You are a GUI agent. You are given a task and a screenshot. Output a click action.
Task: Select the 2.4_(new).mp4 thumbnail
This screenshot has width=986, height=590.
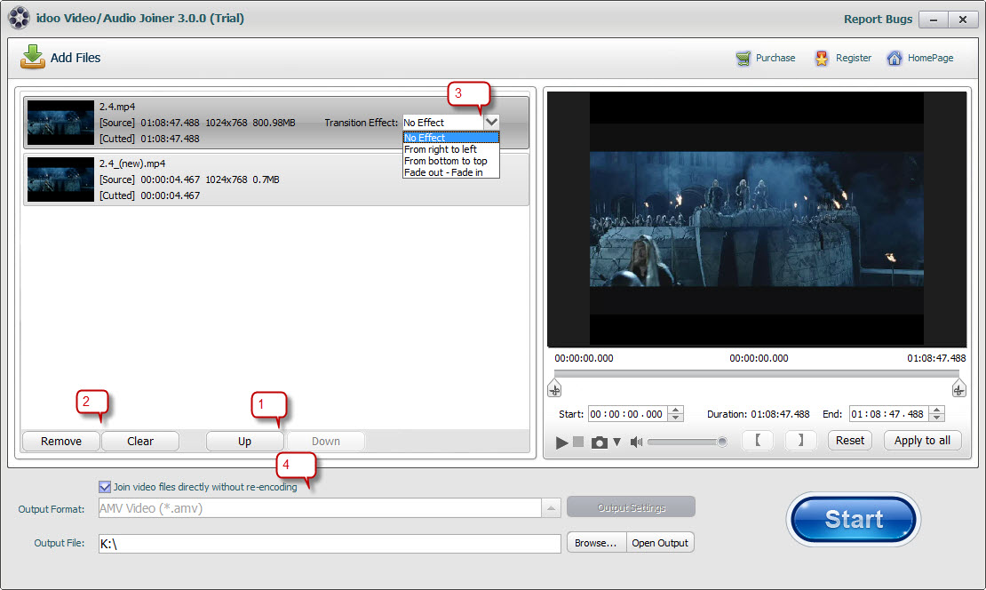60,179
